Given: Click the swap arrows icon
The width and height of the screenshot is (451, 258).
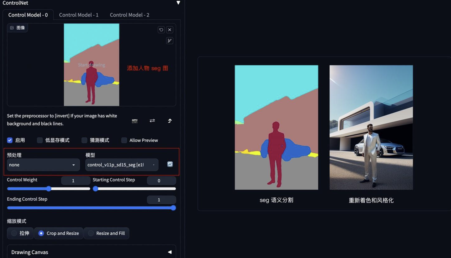Looking at the screenshot, I should pos(152,120).
